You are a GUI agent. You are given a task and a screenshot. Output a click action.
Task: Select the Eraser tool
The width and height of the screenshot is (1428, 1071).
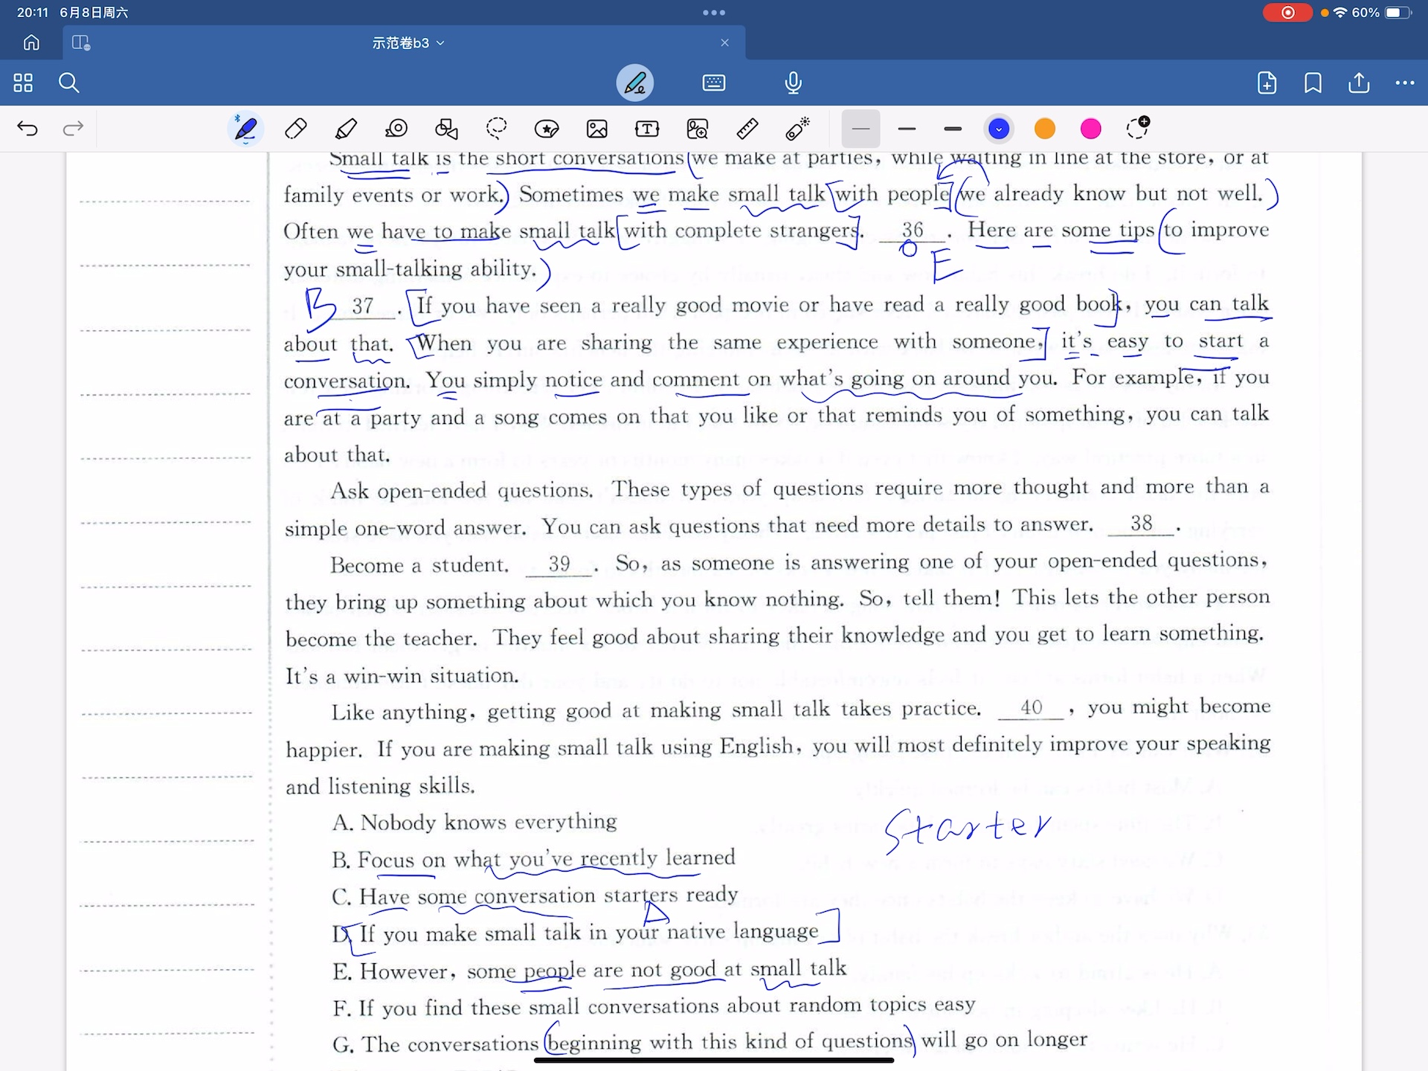coord(295,129)
